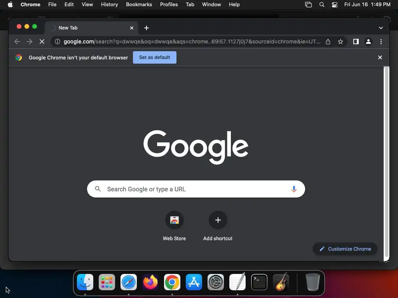Click Set as default button

(x=155, y=57)
